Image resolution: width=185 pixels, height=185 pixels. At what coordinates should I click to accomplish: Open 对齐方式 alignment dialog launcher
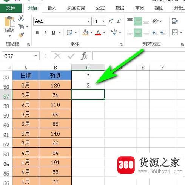click(x=182, y=45)
